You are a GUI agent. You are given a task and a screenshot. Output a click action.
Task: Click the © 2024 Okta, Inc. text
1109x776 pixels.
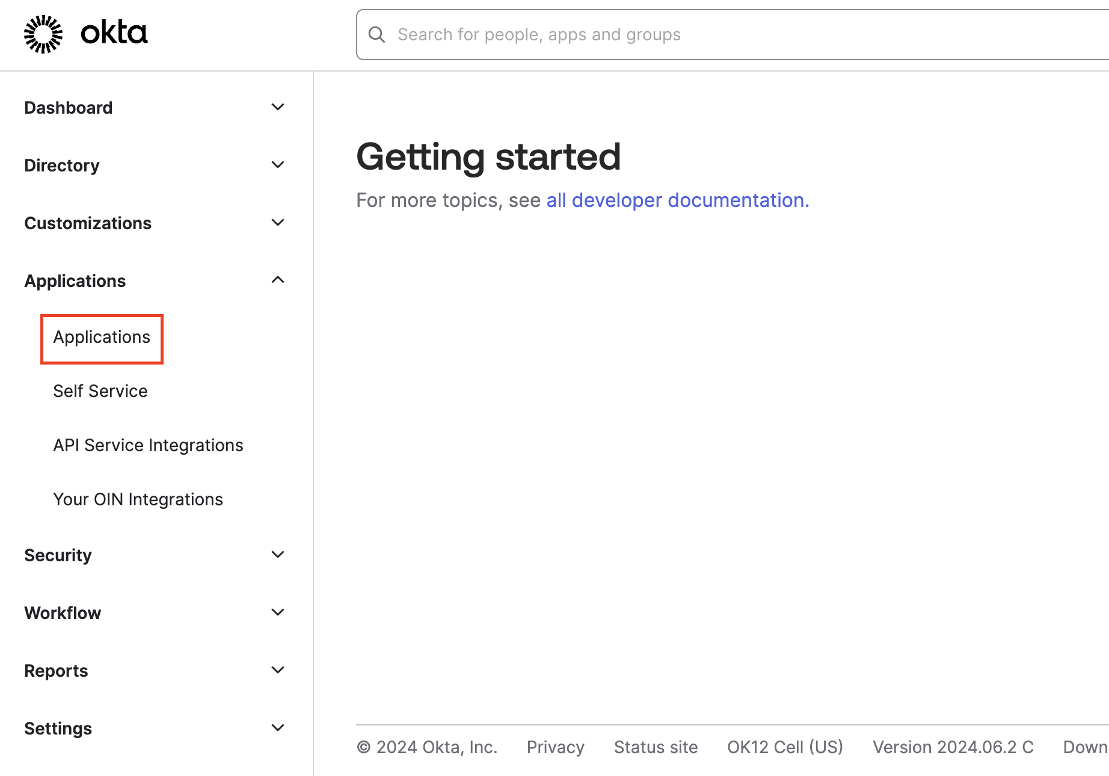(427, 747)
